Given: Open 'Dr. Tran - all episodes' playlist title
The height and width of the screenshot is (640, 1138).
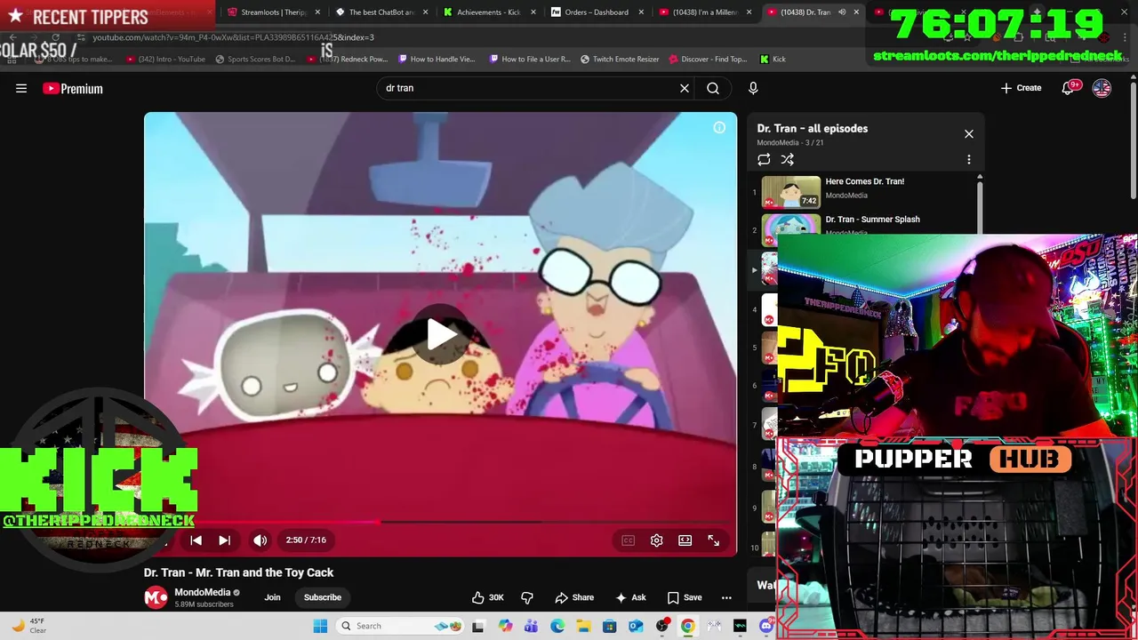Looking at the screenshot, I should [x=813, y=128].
